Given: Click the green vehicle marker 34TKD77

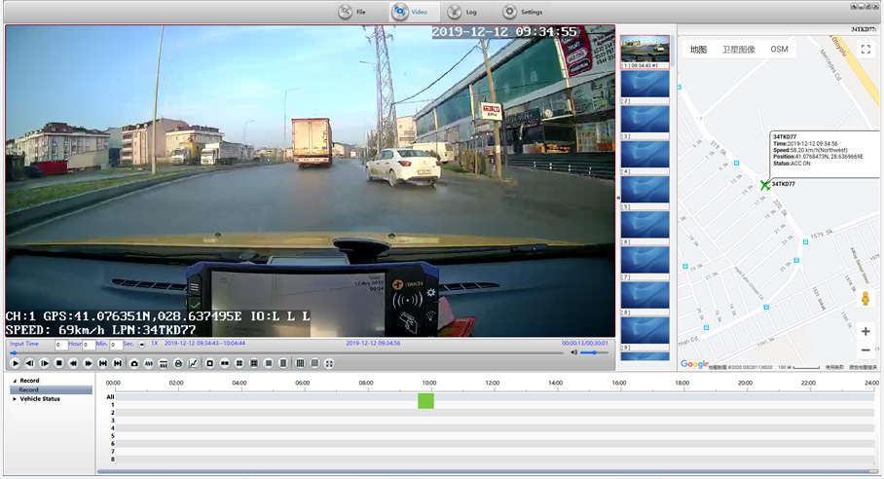Looking at the screenshot, I should tap(764, 184).
